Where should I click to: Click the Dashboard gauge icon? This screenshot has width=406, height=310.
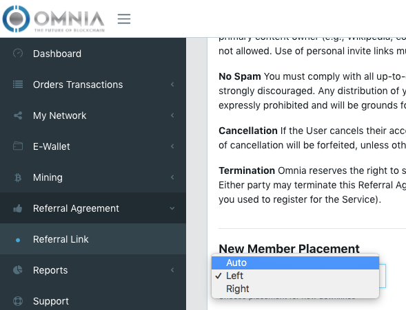click(x=18, y=54)
